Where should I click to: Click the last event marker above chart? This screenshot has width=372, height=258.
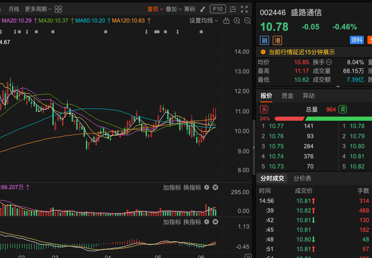point(201,32)
